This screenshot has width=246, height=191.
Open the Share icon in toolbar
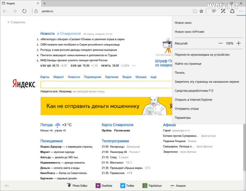coord(232,11)
